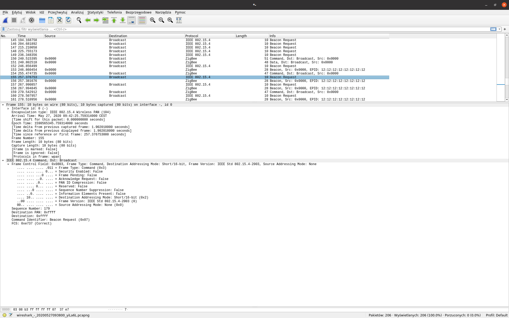Zoom in on packet text
This screenshot has width=509, height=318.
click(153, 20)
